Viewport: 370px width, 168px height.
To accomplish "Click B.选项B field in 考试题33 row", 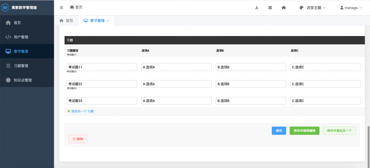I will click(251, 101).
